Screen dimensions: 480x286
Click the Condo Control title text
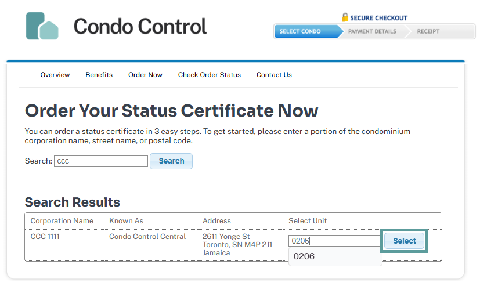coord(140,26)
